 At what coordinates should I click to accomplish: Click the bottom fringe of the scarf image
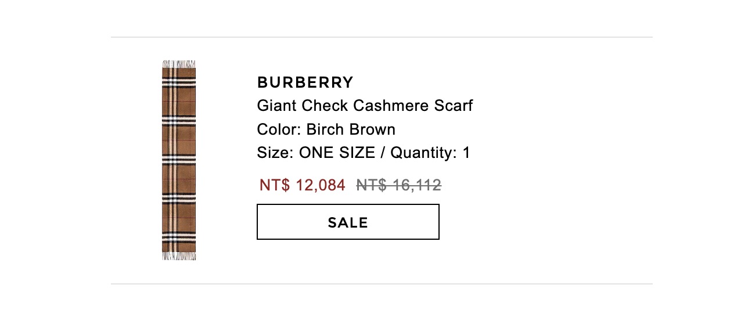(x=179, y=256)
